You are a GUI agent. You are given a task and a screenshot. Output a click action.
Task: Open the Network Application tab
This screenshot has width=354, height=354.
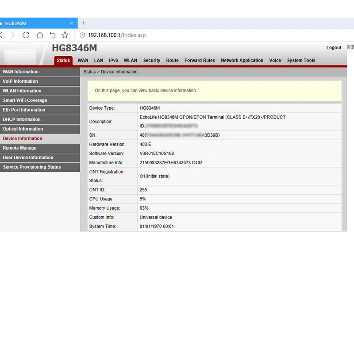[242, 60]
